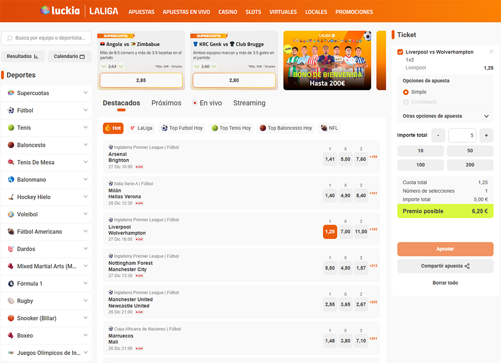Image resolution: width=501 pixels, height=363 pixels.
Task: Expand the Baloncesto category chevron
Action: pos(86,145)
